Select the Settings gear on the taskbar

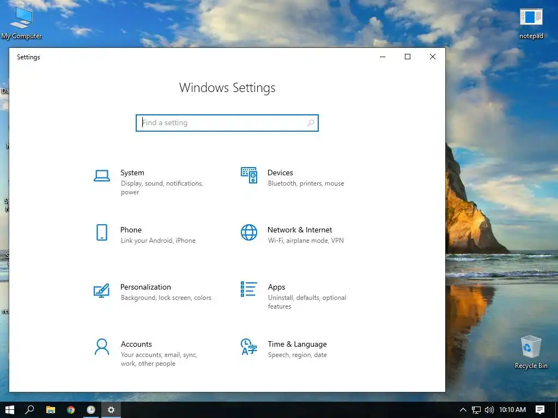point(111,410)
